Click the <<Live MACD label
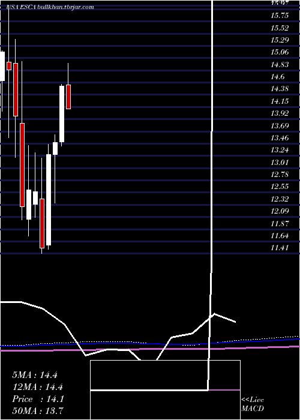The width and height of the screenshot is (300, 420). coord(253,404)
